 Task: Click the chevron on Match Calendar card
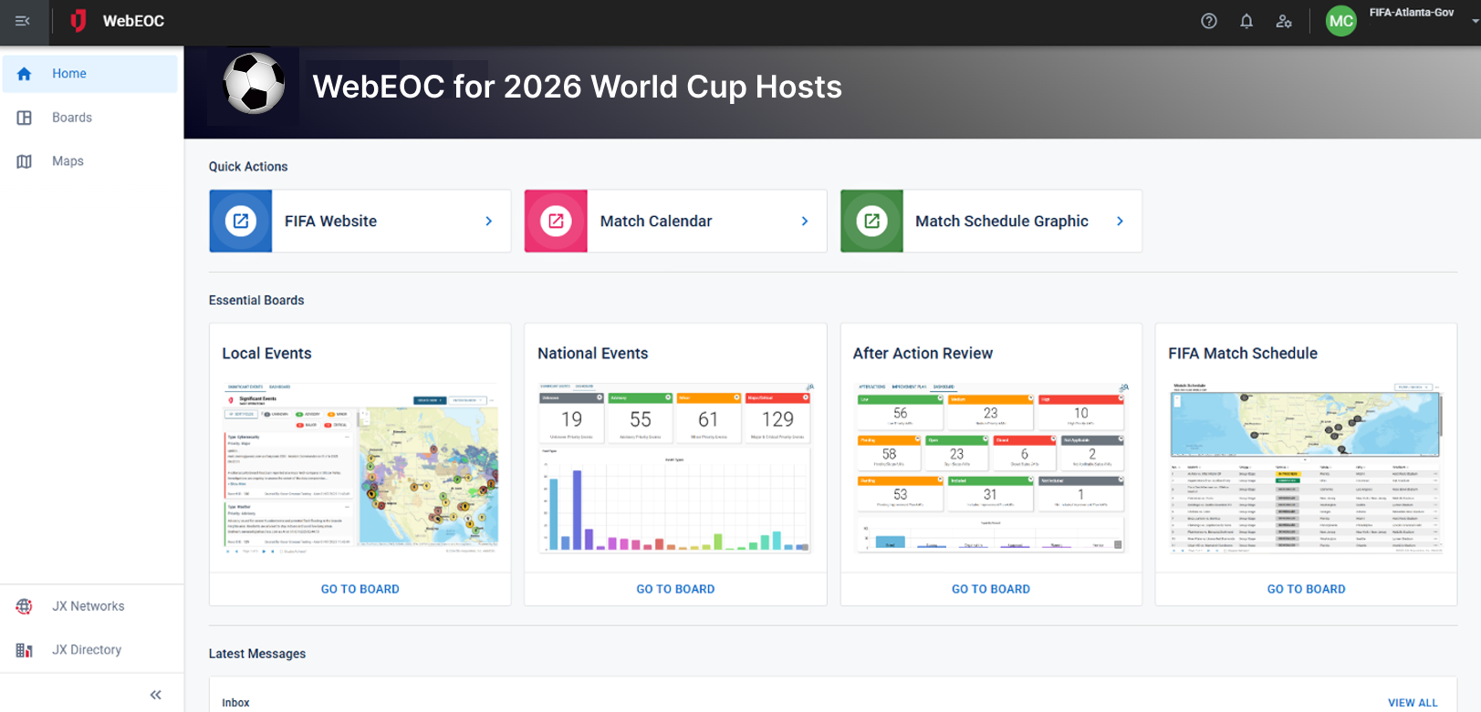[x=805, y=221]
